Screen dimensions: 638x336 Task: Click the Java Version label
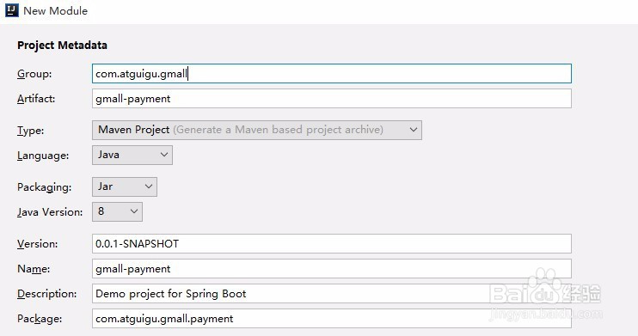click(50, 212)
